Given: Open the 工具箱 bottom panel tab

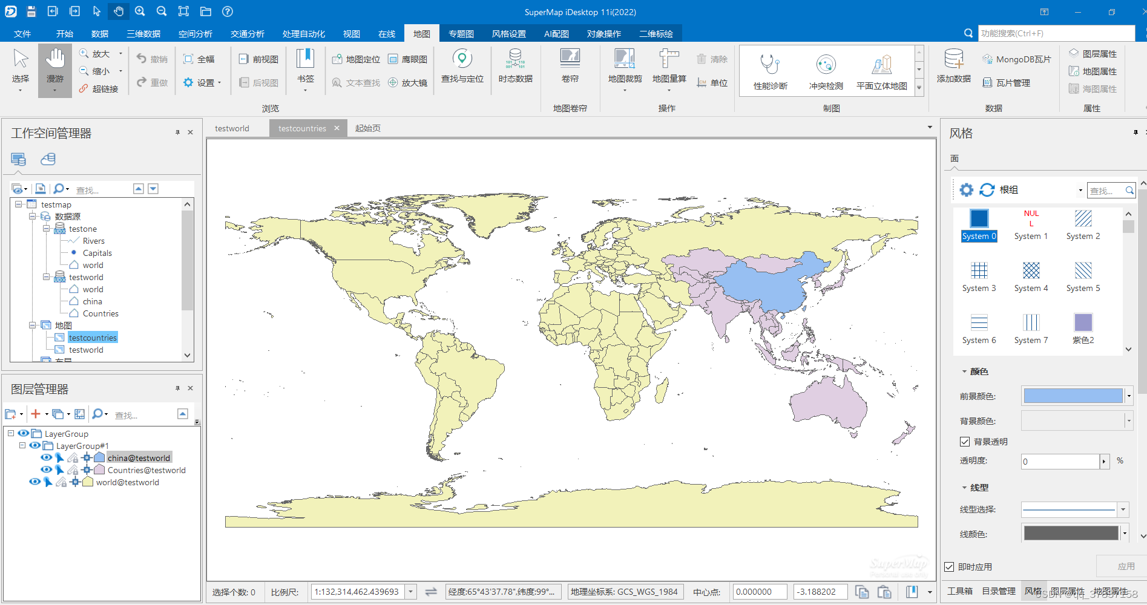Looking at the screenshot, I should tap(960, 591).
